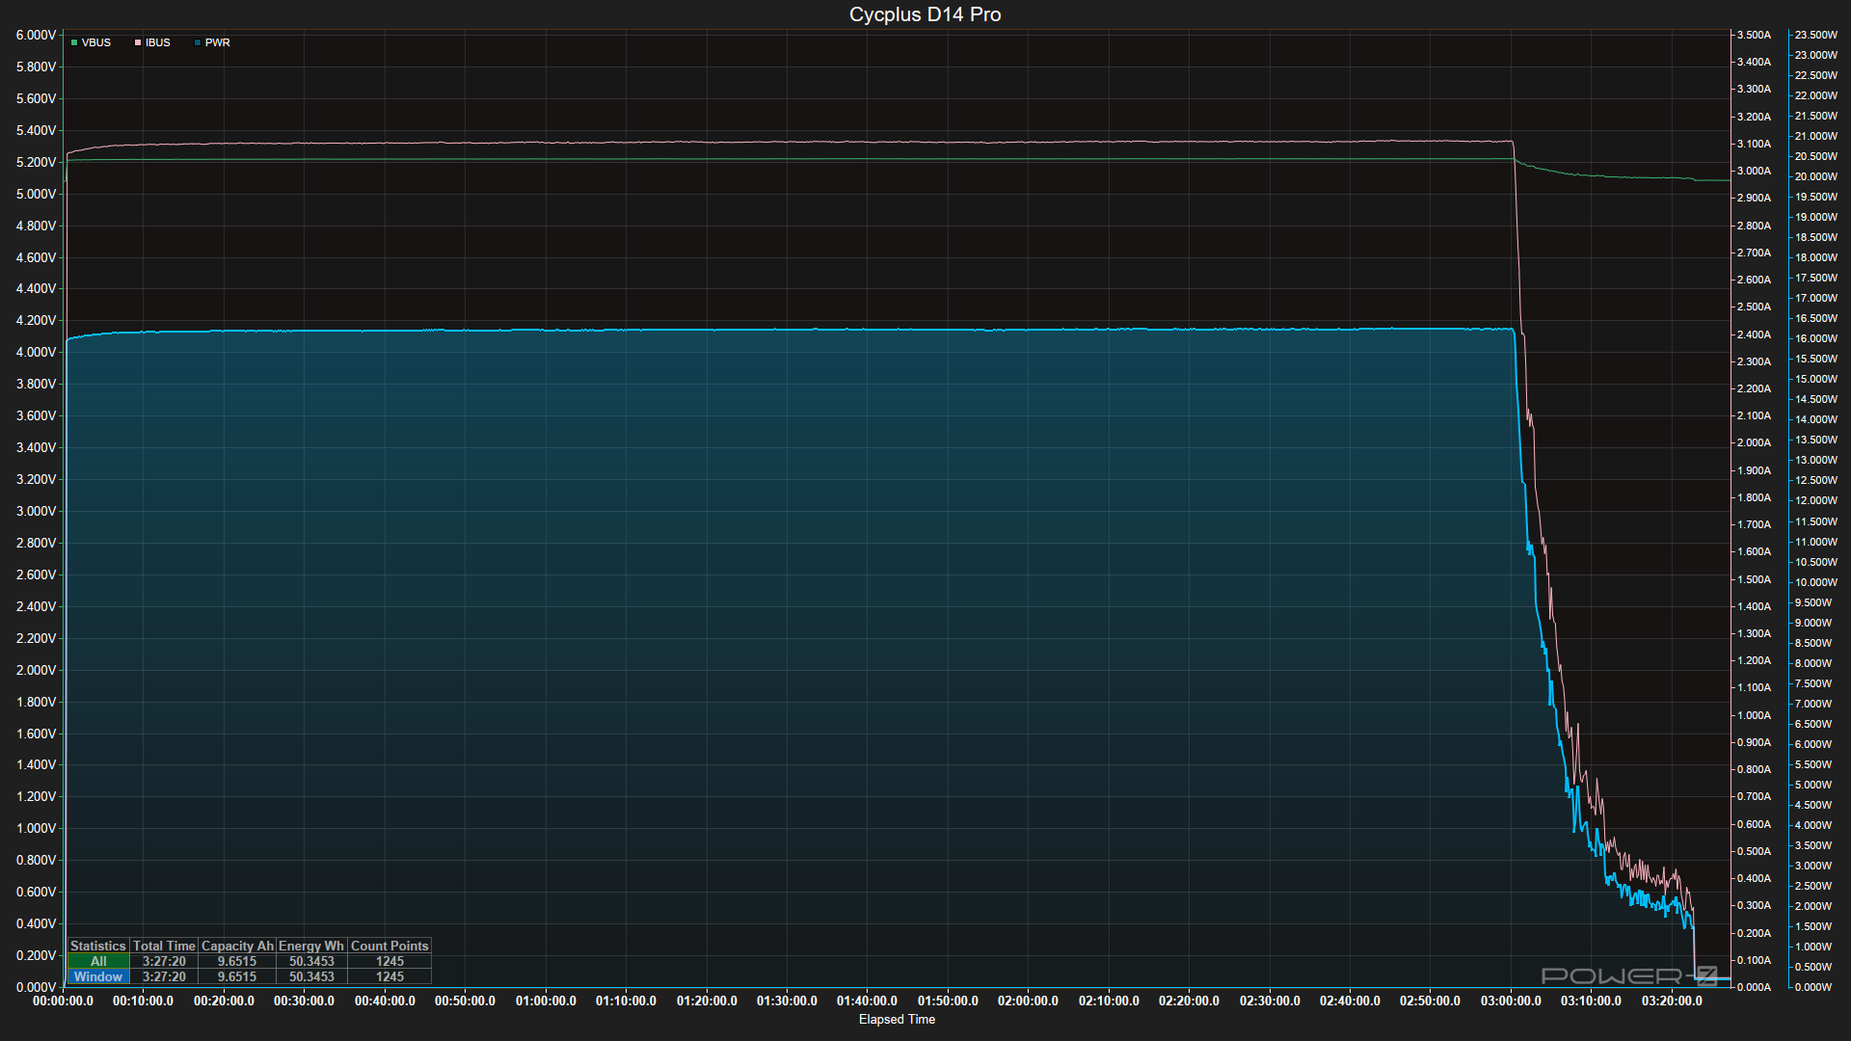Image resolution: width=1851 pixels, height=1041 pixels.
Task: Click the Statistics table header cell
Action: point(98,946)
